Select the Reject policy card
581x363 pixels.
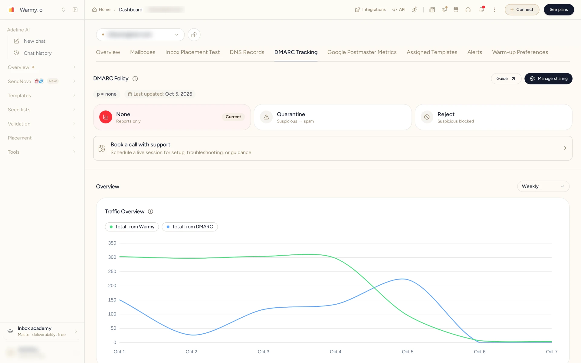493,117
